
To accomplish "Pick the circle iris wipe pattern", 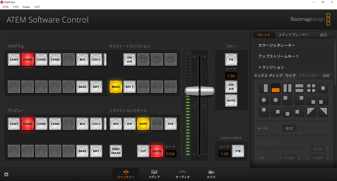I will (275, 100).
